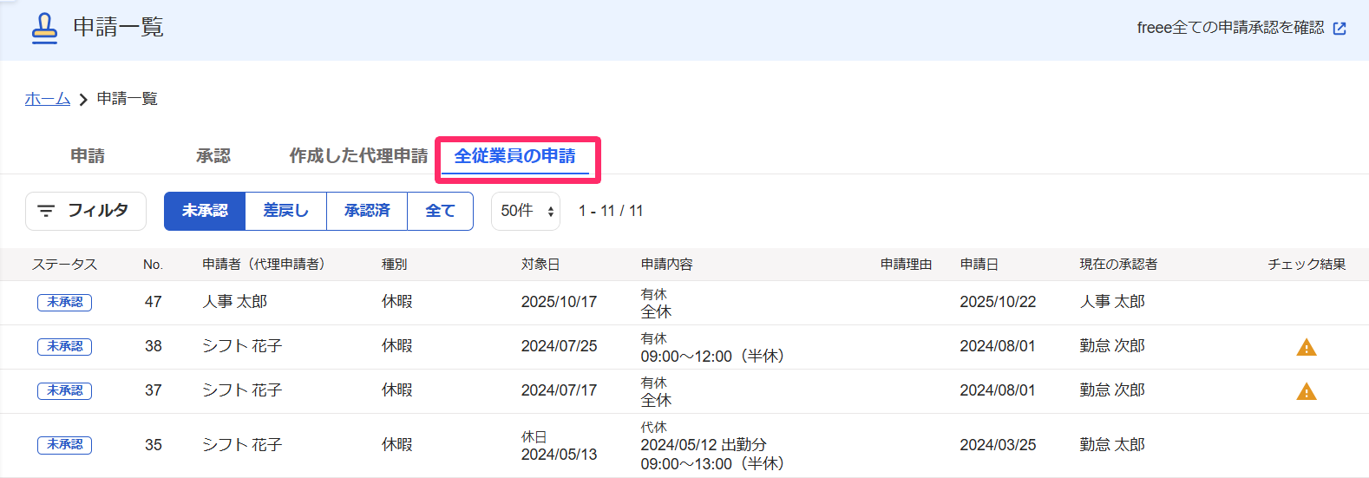Click applicant シフト 花子 in row 35
This screenshot has height=478, width=1369.
click(242, 445)
